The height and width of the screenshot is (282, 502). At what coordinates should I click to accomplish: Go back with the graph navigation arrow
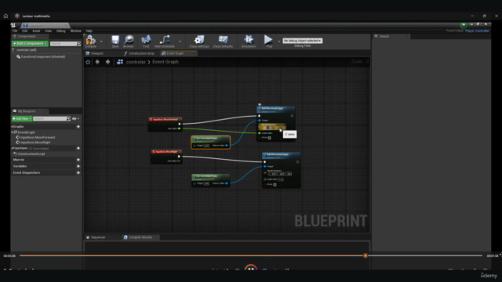(x=97, y=62)
